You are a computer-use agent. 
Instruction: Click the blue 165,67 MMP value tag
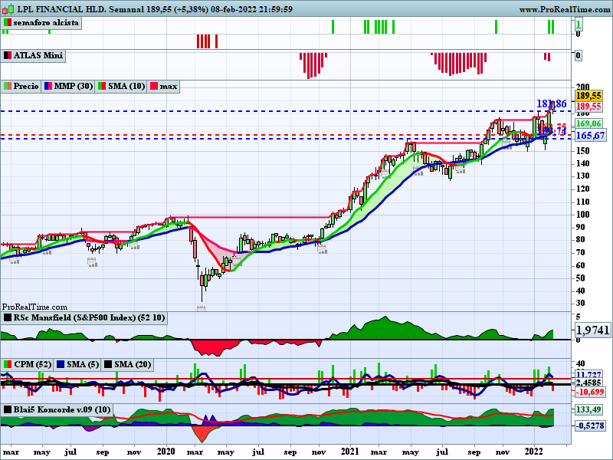(x=590, y=136)
